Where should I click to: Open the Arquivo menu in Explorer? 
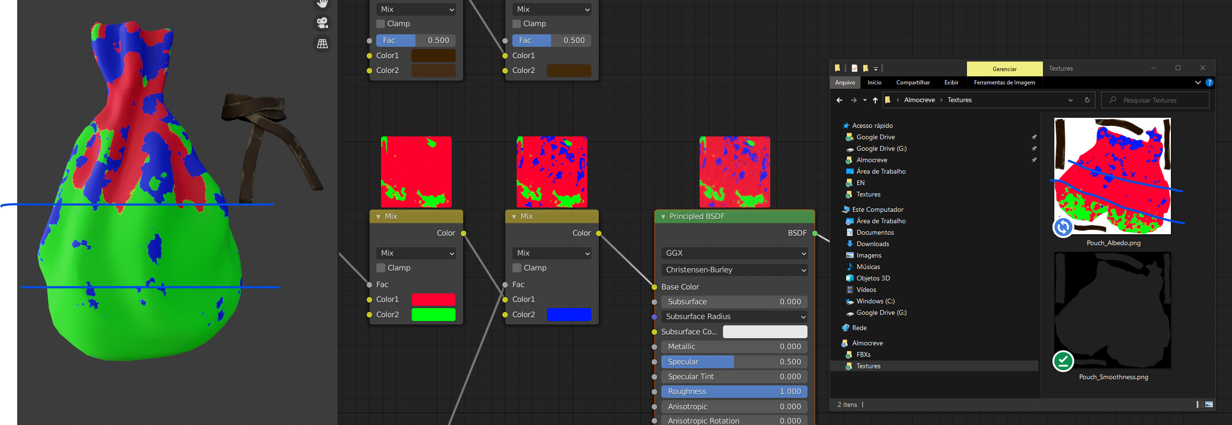coord(845,83)
